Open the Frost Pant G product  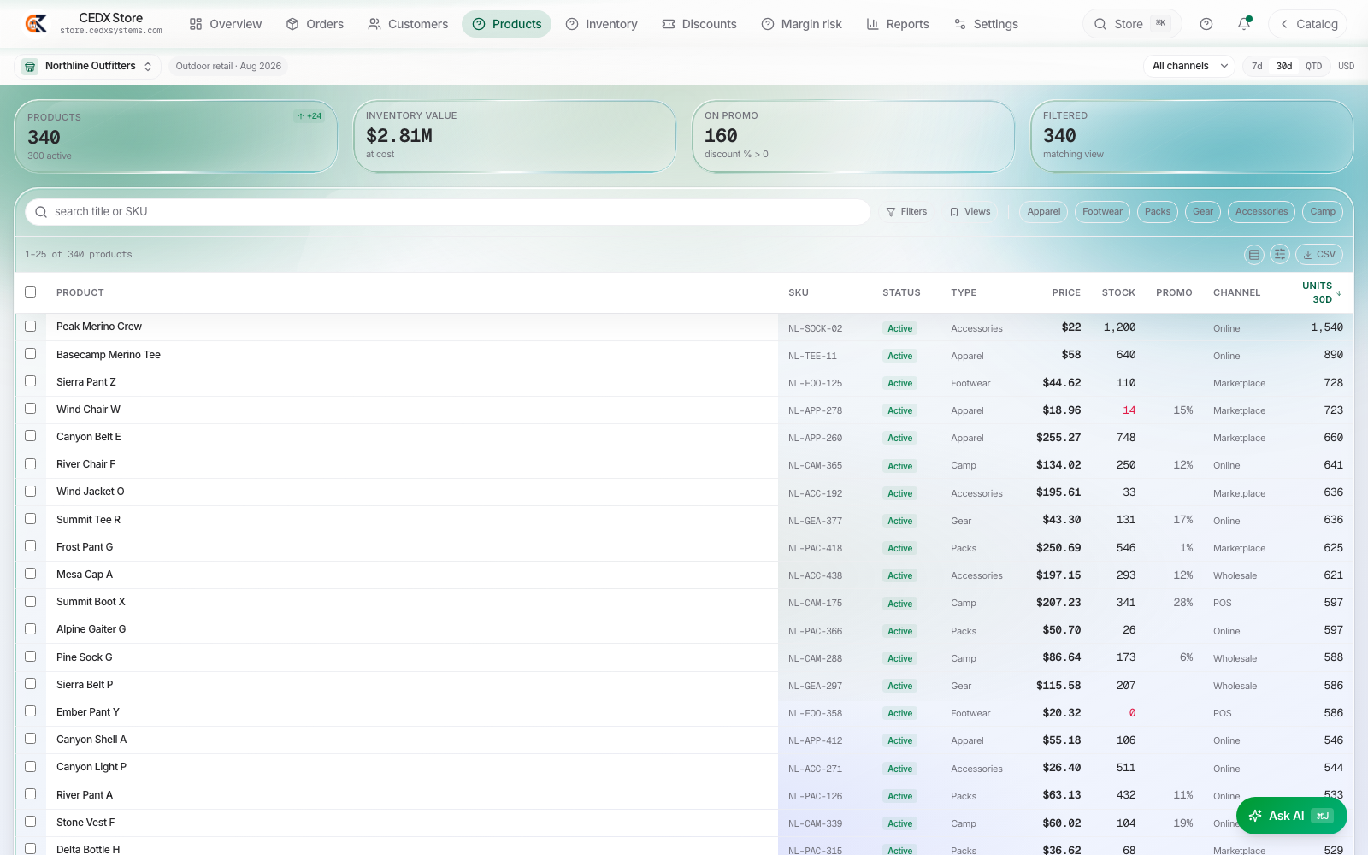pos(85,547)
